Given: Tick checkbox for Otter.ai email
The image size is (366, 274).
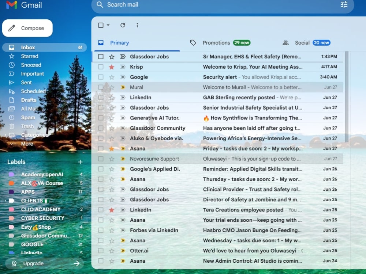Looking at the screenshot, I should click(x=101, y=251).
